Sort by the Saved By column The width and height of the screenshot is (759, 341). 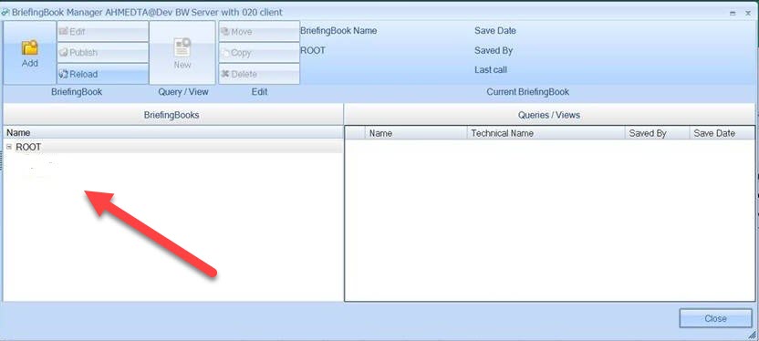pyautogui.click(x=658, y=133)
